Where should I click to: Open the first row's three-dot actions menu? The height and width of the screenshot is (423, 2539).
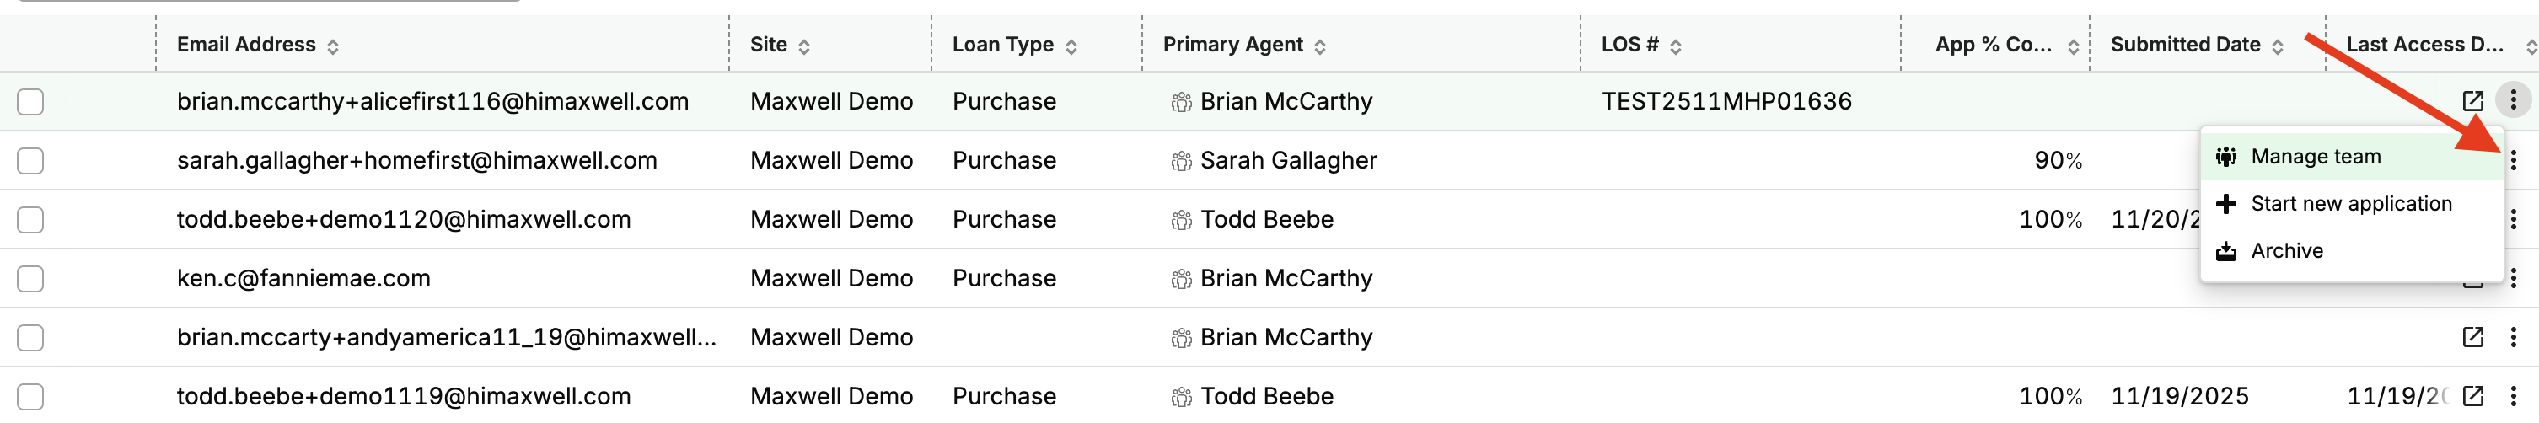pos(2512,100)
